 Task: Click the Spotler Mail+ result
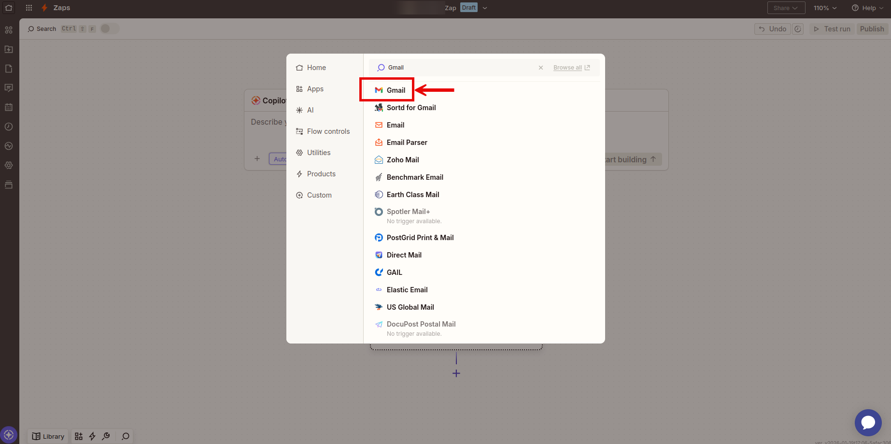(x=484, y=216)
